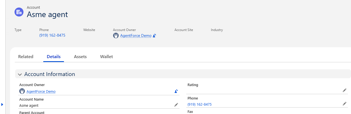This screenshot has width=351, height=114.
Task: Click the Account Site label in header
Action: tap(184, 30)
